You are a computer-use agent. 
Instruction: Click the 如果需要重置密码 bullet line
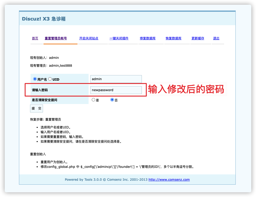[x=62, y=137]
